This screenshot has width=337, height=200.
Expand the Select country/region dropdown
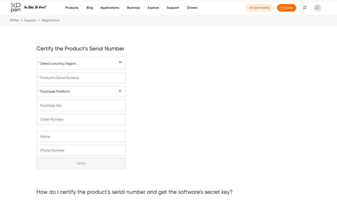(x=81, y=63)
